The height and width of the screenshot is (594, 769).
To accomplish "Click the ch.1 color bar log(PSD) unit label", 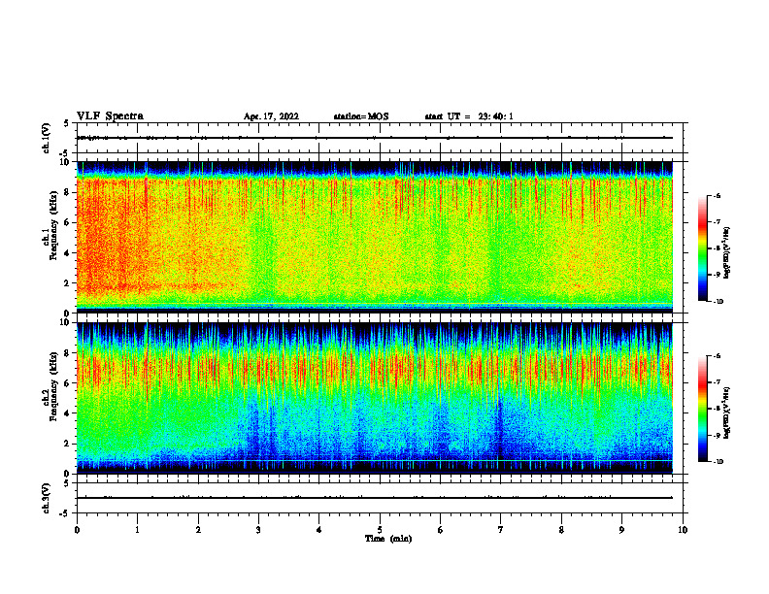I will pos(727,252).
